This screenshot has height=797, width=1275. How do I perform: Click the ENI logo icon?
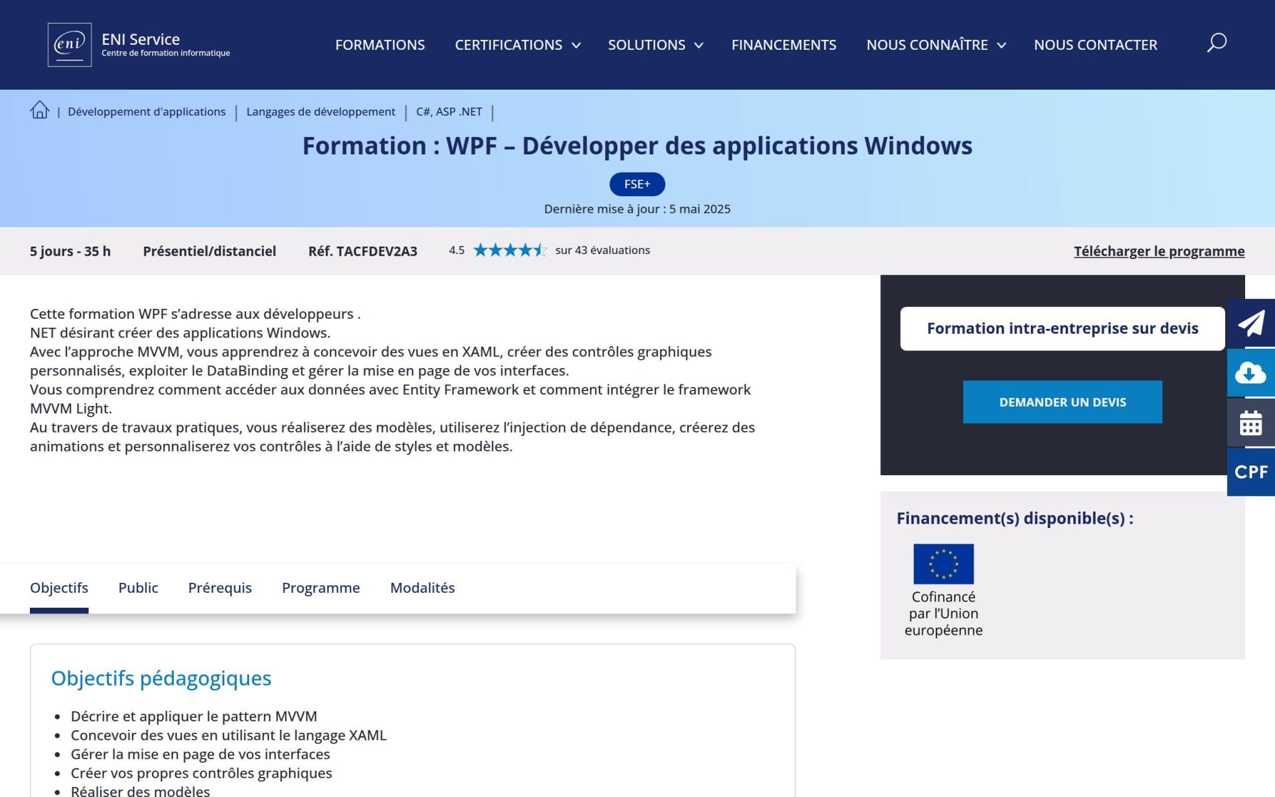coord(70,45)
